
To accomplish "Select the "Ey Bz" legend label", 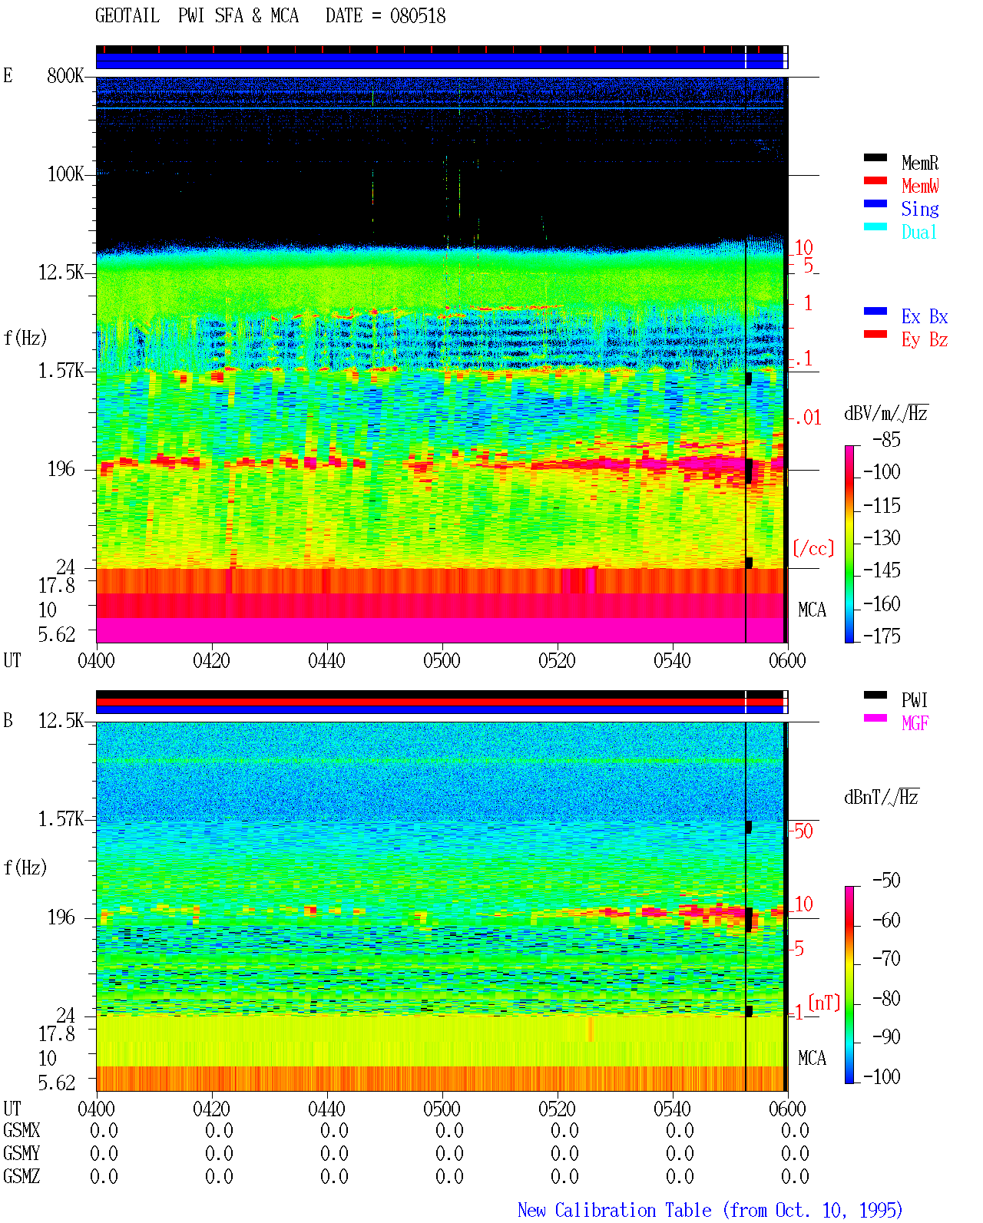I will coord(925,339).
